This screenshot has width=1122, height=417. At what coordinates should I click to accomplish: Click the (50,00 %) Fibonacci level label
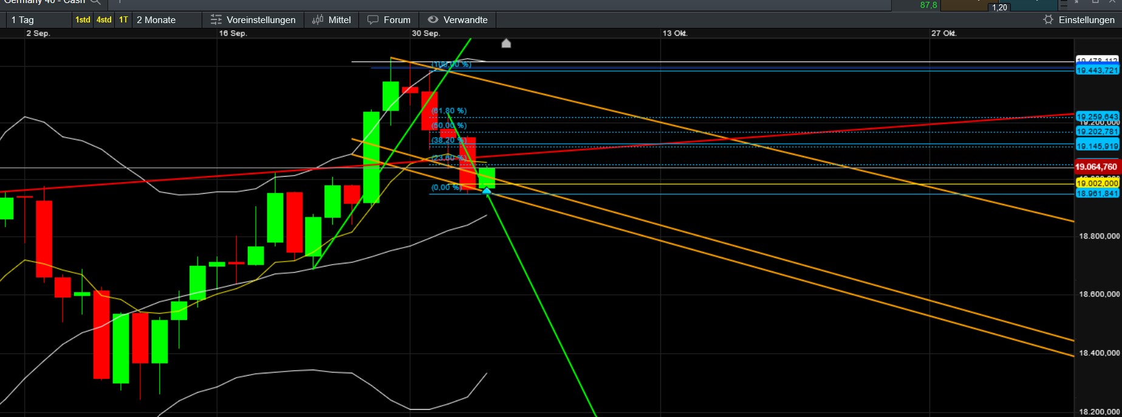(449, 126)
